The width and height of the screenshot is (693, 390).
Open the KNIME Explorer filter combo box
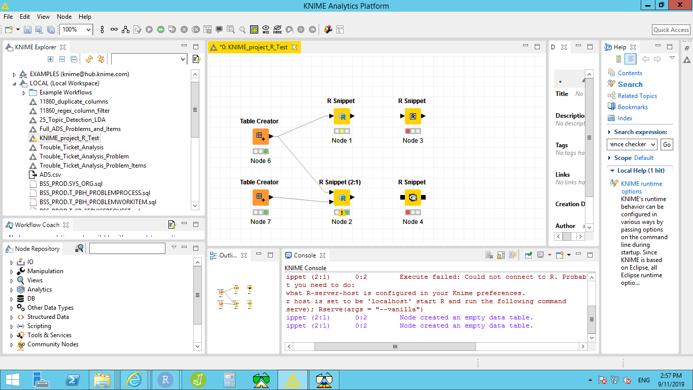pyautogui.click(x=183, y=59)
